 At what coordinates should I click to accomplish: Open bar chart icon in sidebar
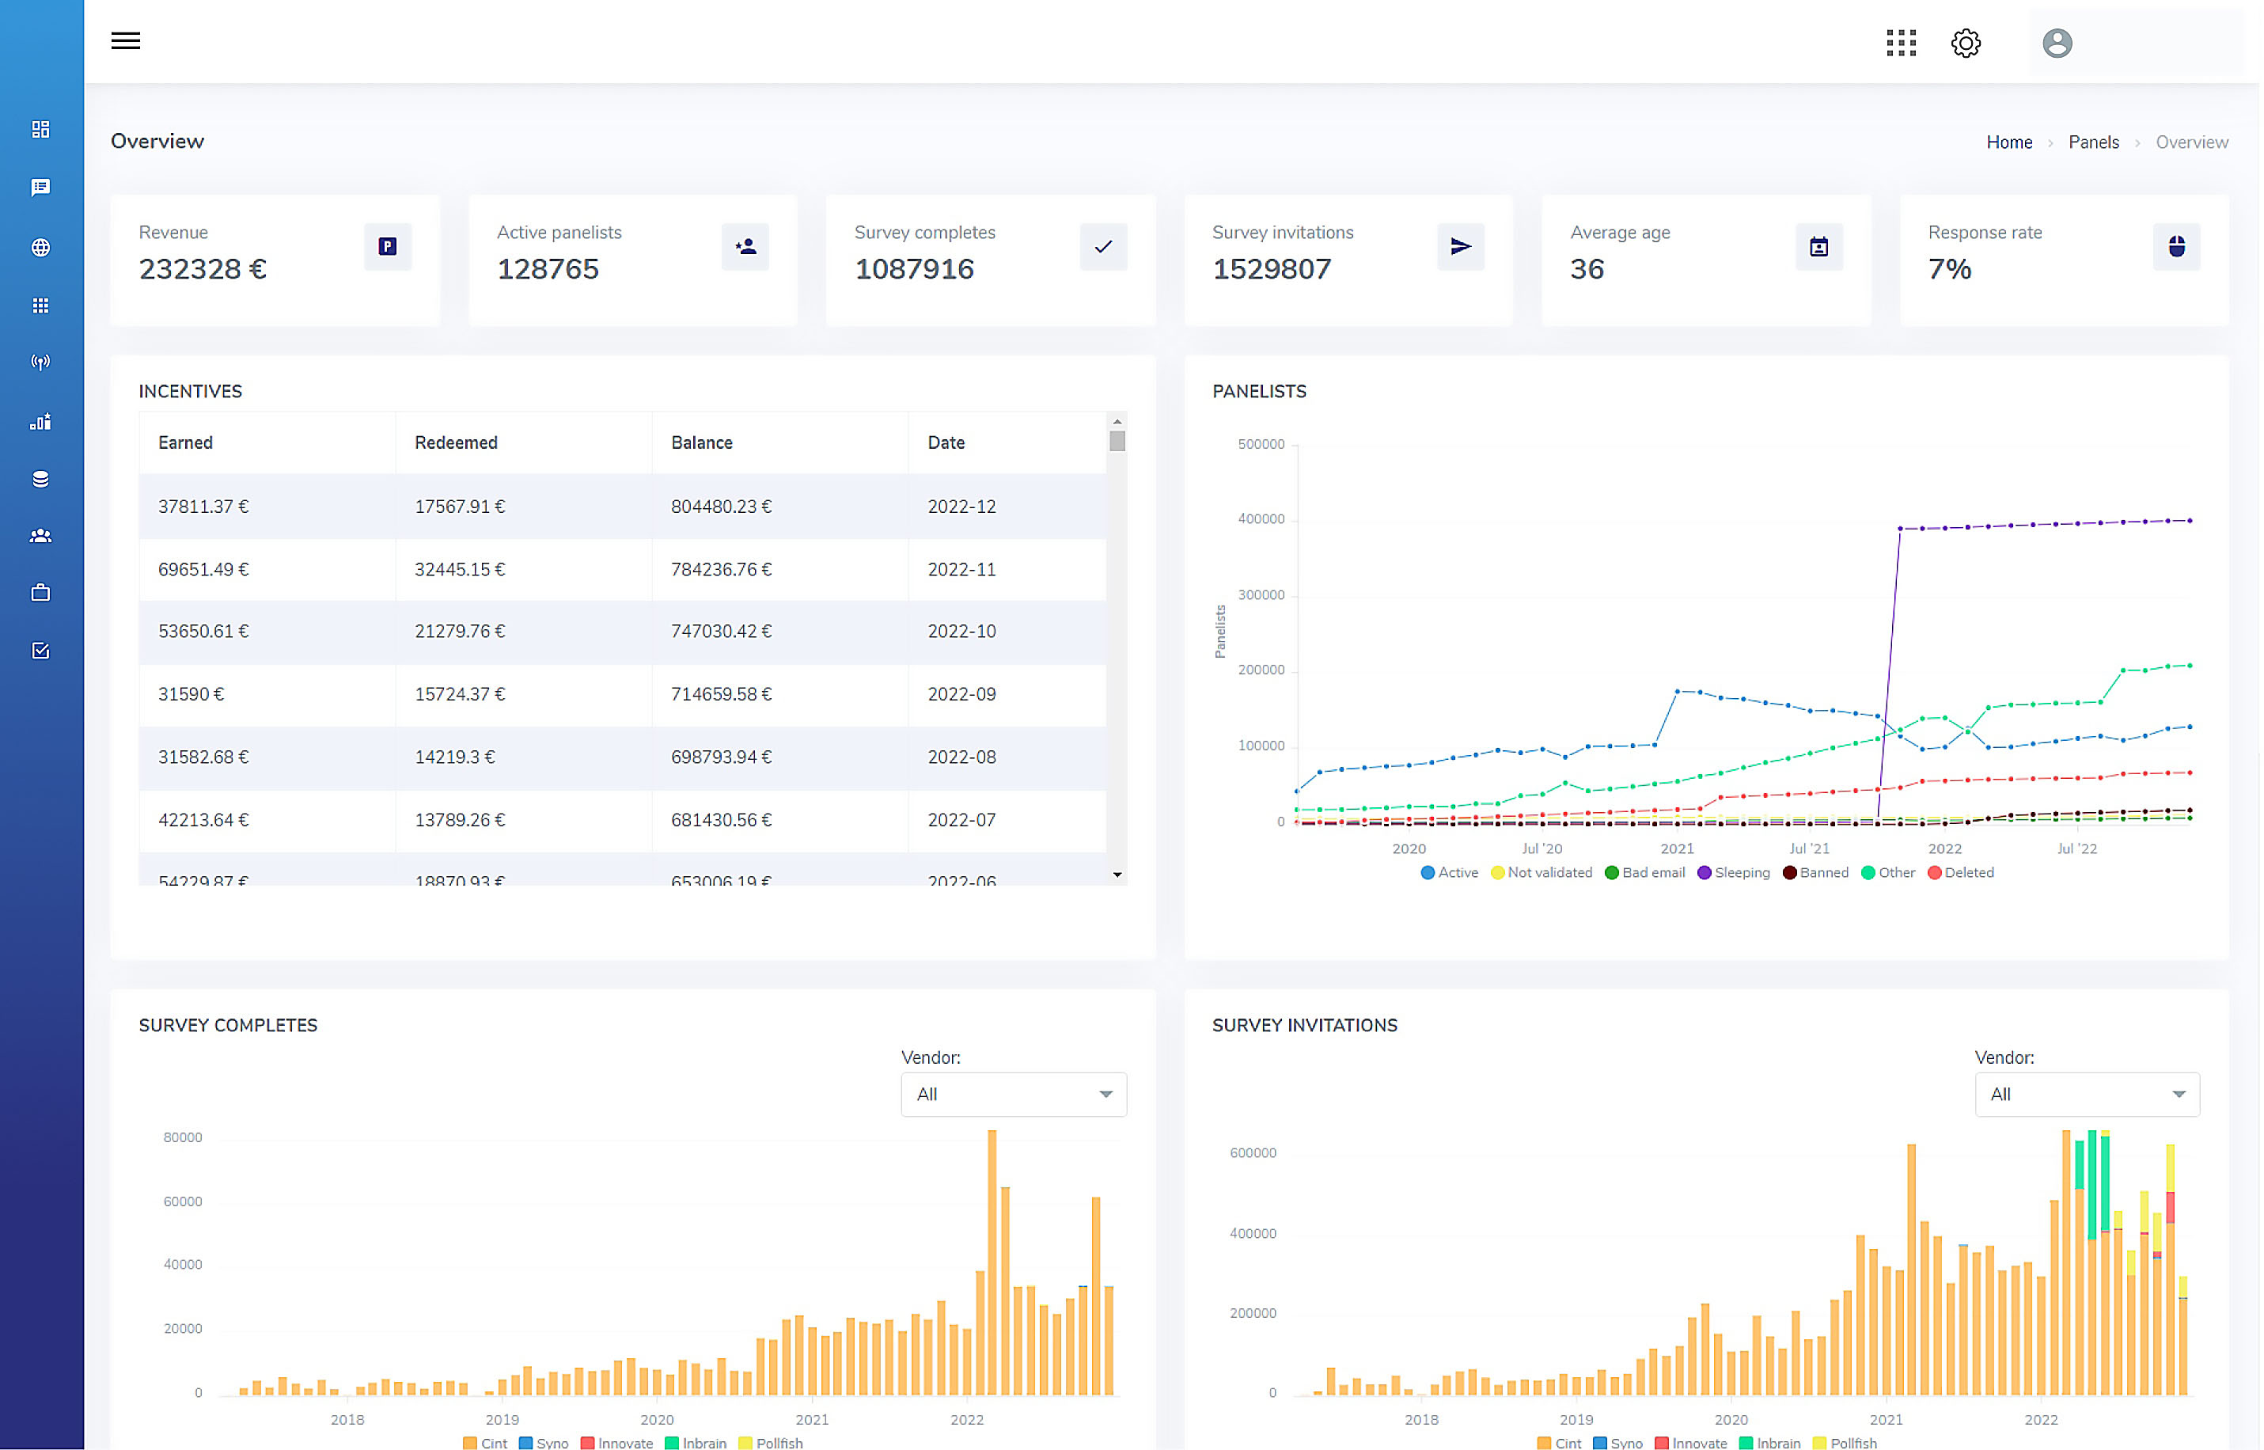pyautogui.click(x=40, y=422)
